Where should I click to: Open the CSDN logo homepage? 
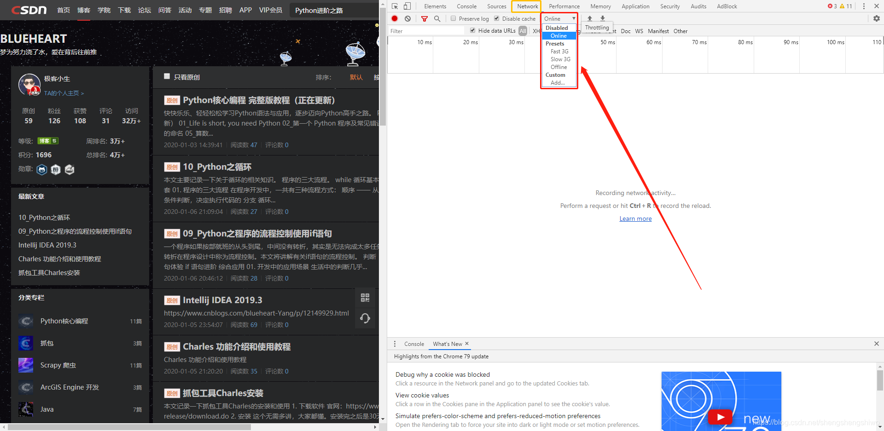(29, 10)
